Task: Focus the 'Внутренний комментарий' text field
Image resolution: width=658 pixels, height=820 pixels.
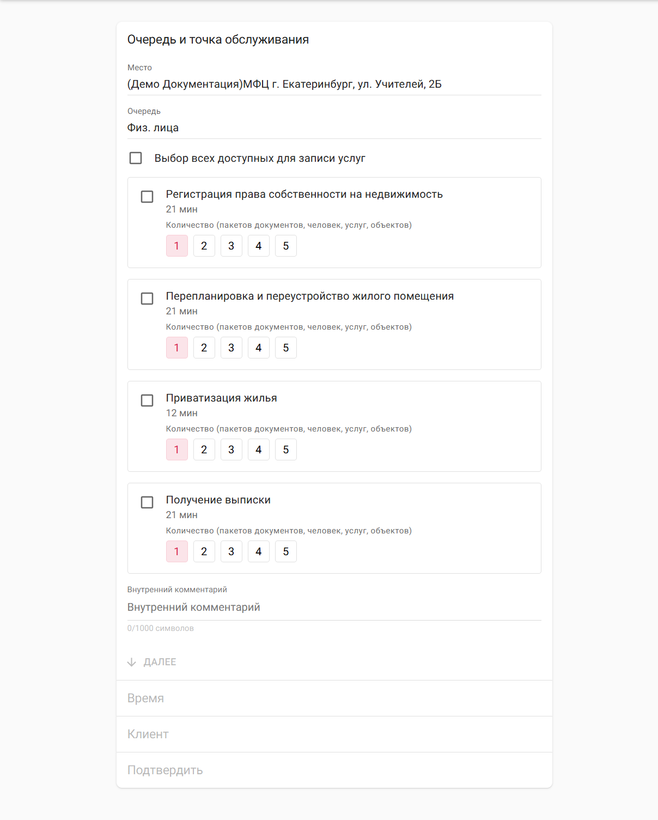Action: pyautogui.click(x=334, y=608)
